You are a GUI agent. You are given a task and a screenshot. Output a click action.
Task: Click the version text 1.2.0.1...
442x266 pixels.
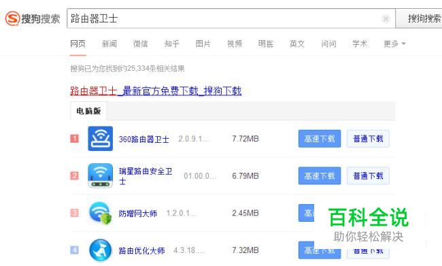(x=182, y=213)
